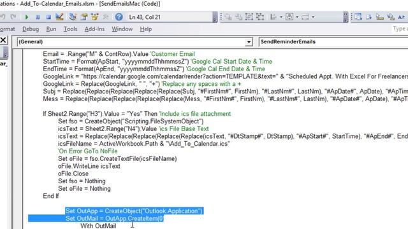Click the List Properties/Methods icon
The height and width of the screenshot is (229, 408).
(x=358, y=17)
